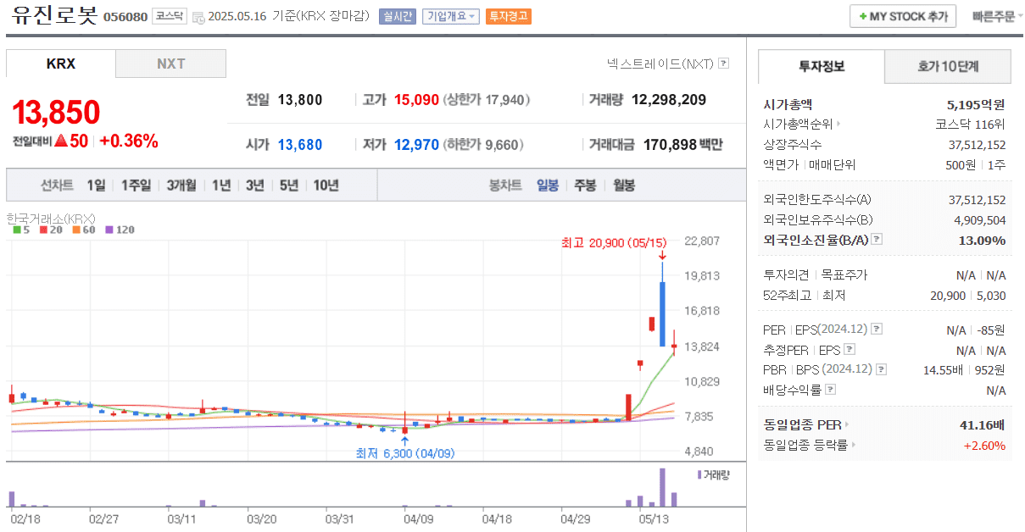Select the 3개월 line chart period

pos(181,186)
